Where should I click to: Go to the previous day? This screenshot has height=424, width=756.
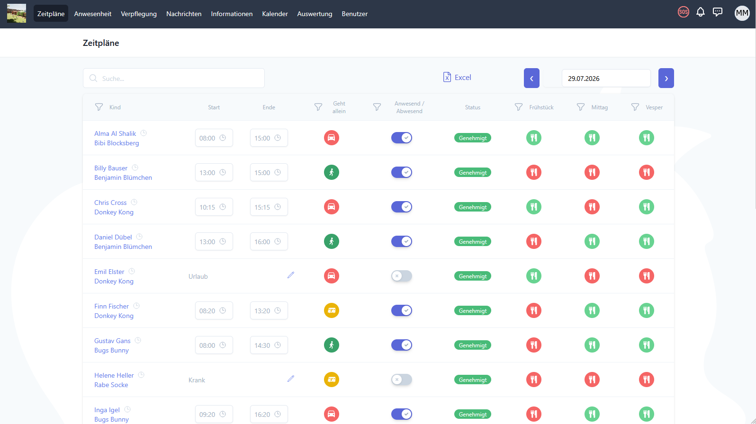tap(531, 78)
